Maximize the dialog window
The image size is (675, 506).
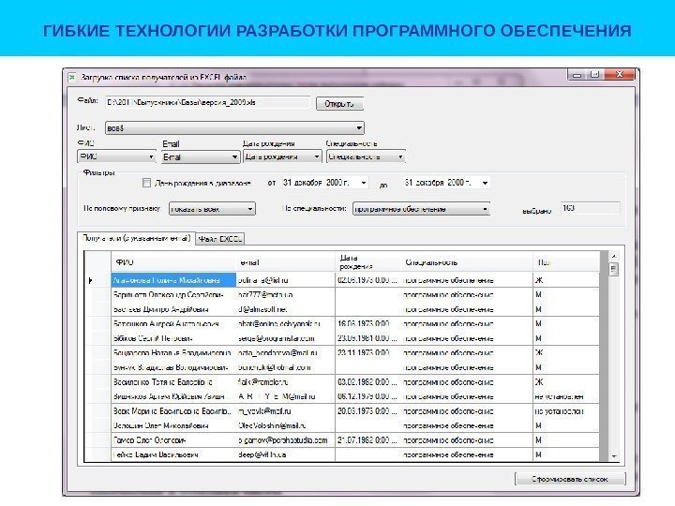point(595,75)
